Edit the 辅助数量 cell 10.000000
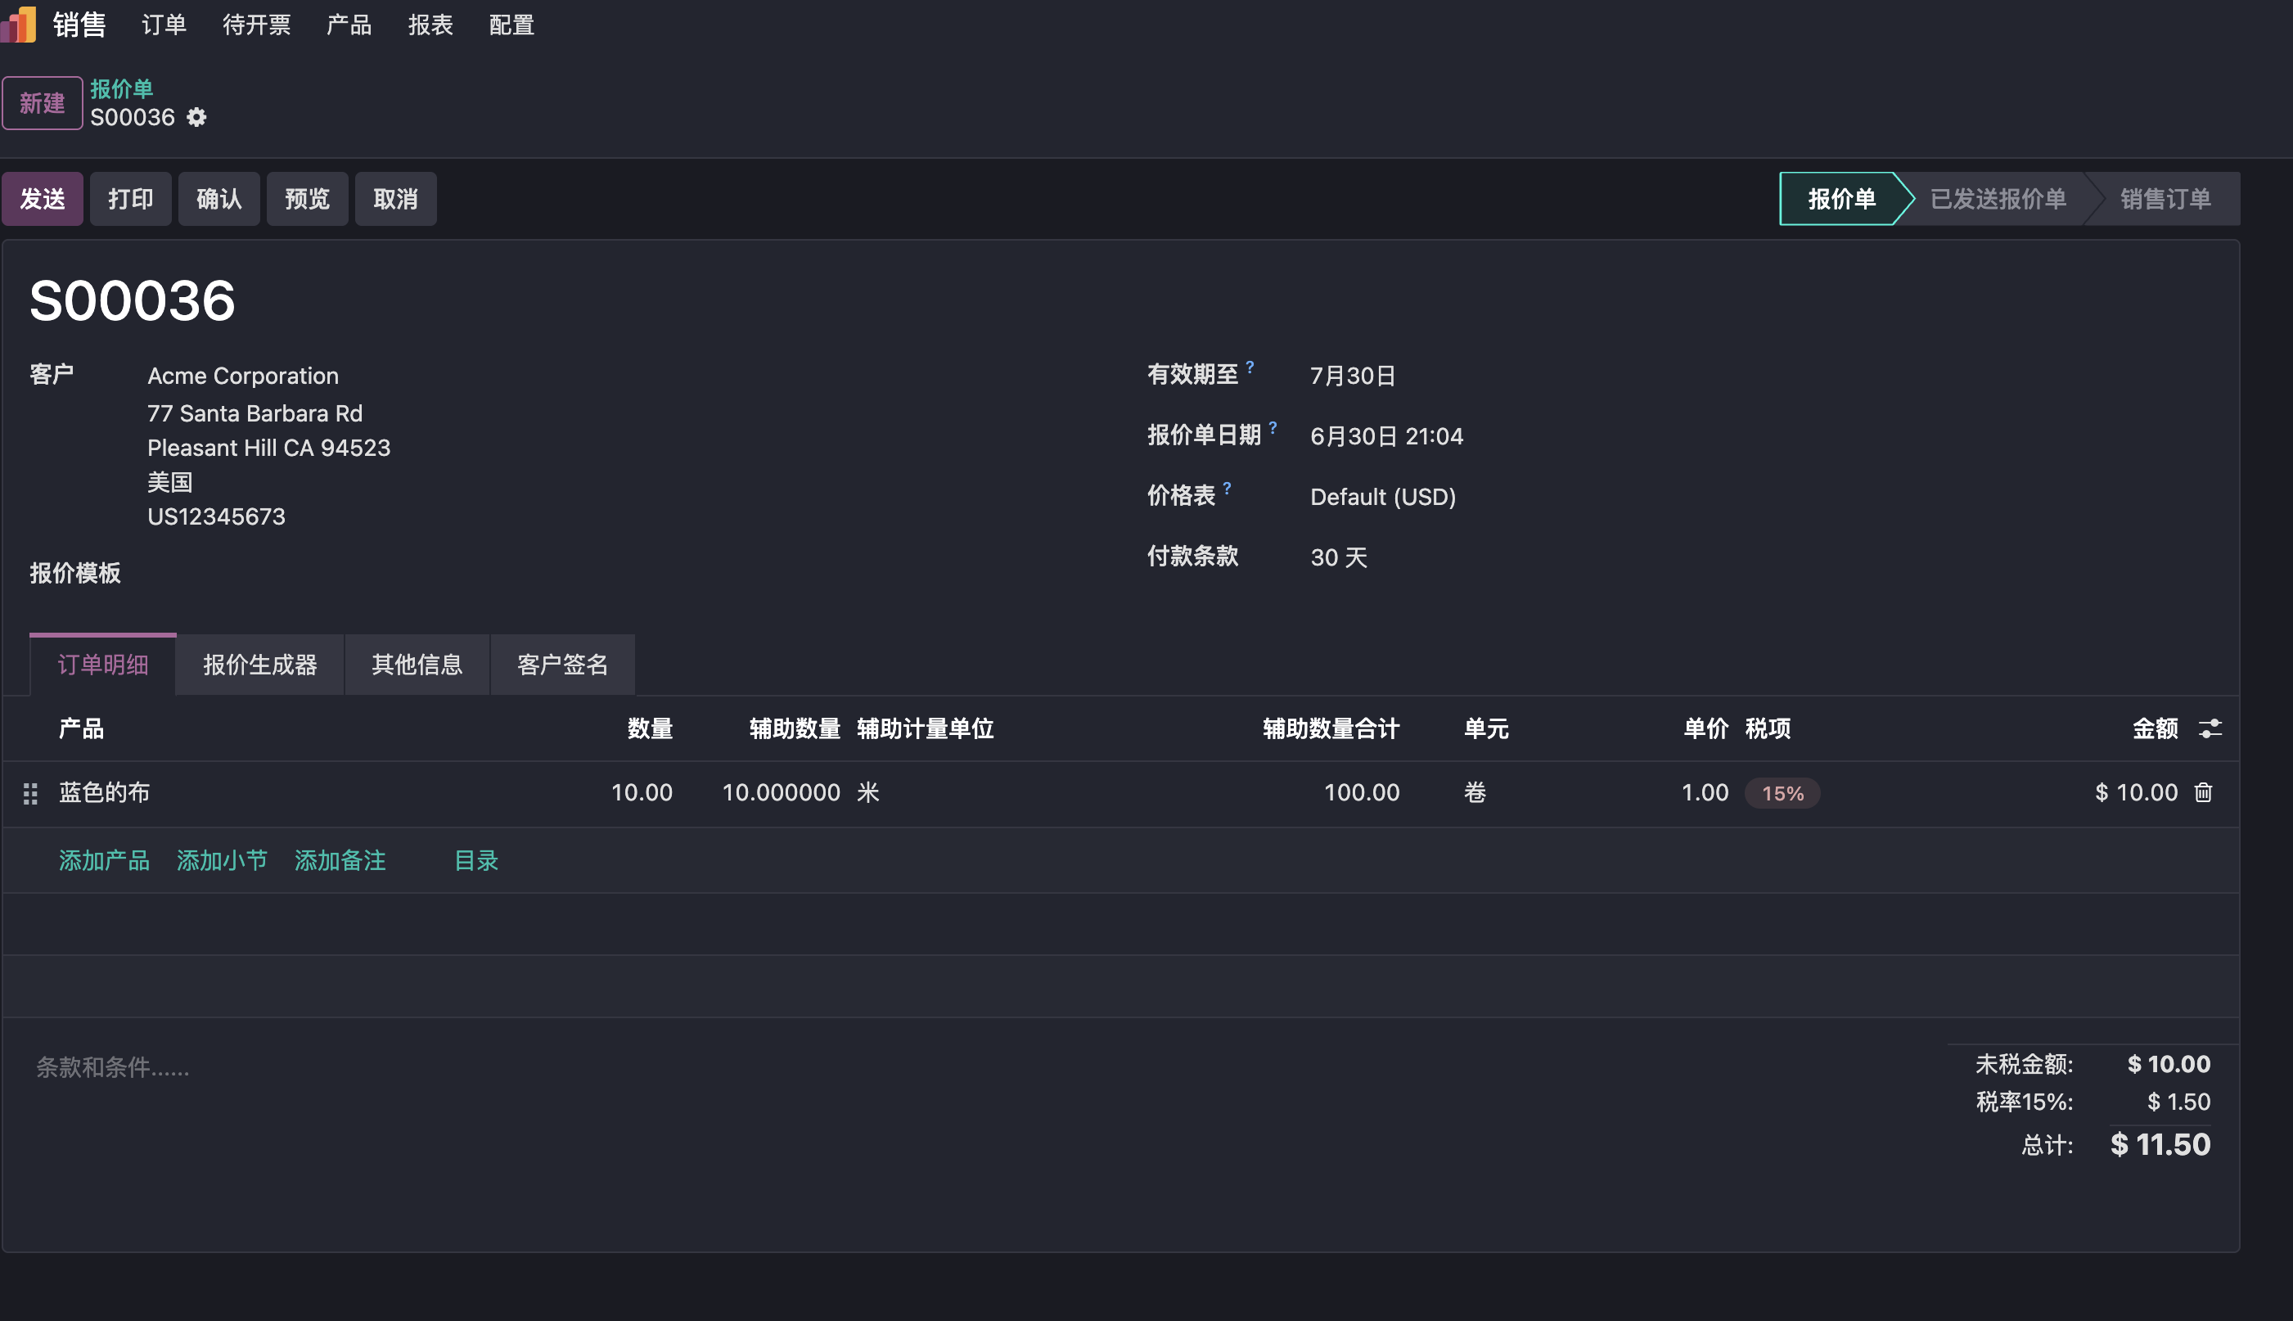 point(781,792)
